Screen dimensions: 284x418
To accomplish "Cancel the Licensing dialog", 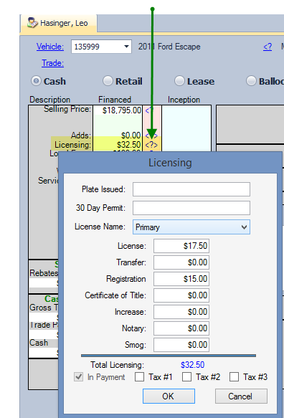I will pyautogui.click(x=241, y=396).
